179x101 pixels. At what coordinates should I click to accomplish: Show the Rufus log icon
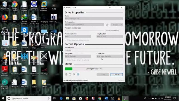(78, 74)
